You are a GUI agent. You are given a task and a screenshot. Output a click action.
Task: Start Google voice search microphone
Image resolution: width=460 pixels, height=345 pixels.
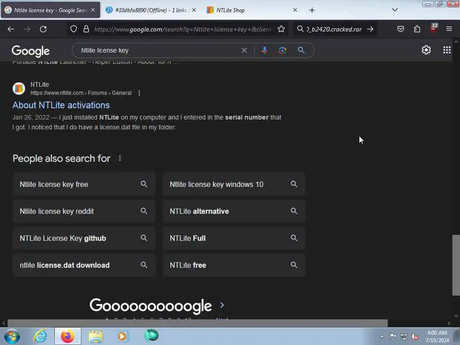click(264, 50)
